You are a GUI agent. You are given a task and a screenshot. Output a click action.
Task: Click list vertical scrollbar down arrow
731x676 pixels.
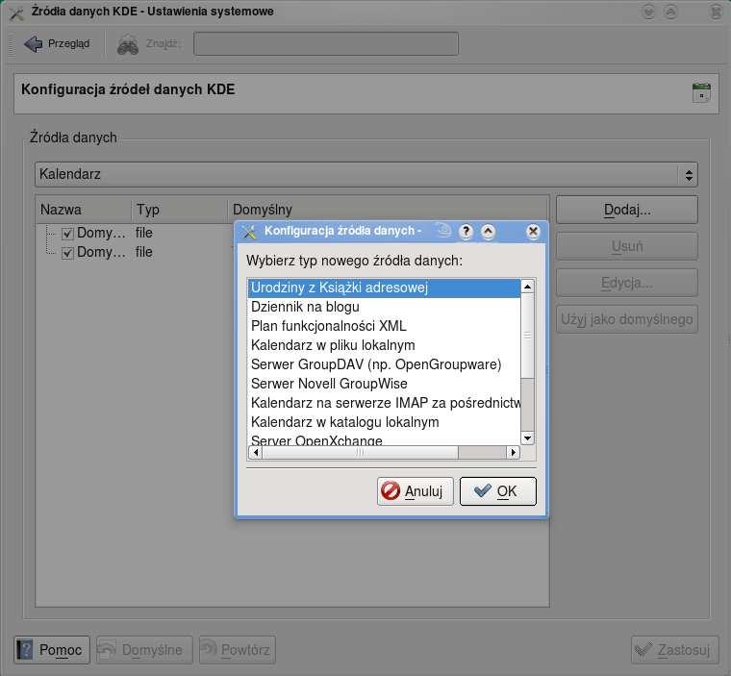pos(527,438)
